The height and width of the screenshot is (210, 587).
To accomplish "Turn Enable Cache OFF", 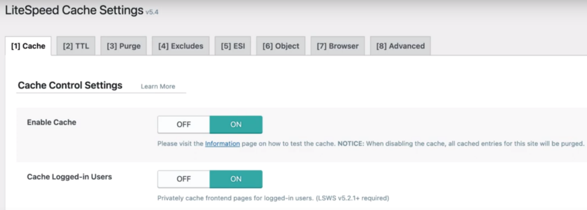I will [183, 124].
